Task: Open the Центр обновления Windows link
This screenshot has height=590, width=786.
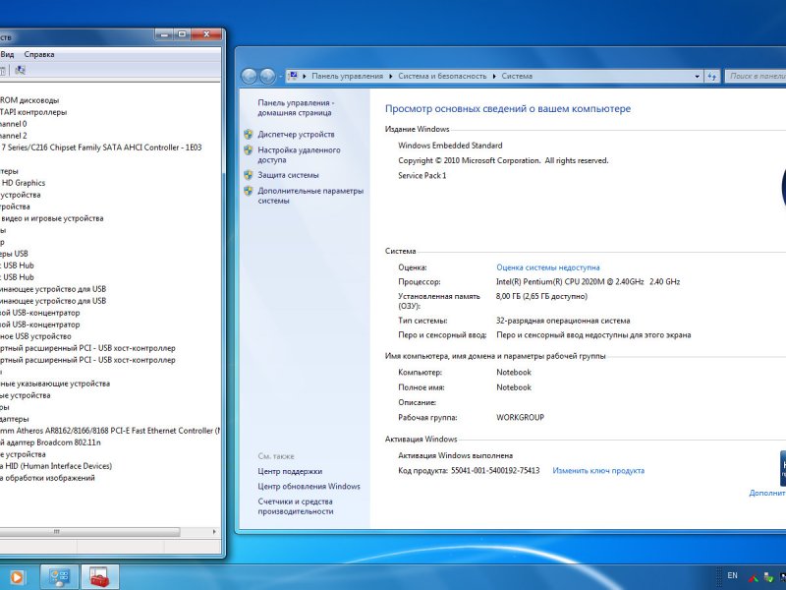Action: (309, 487)
